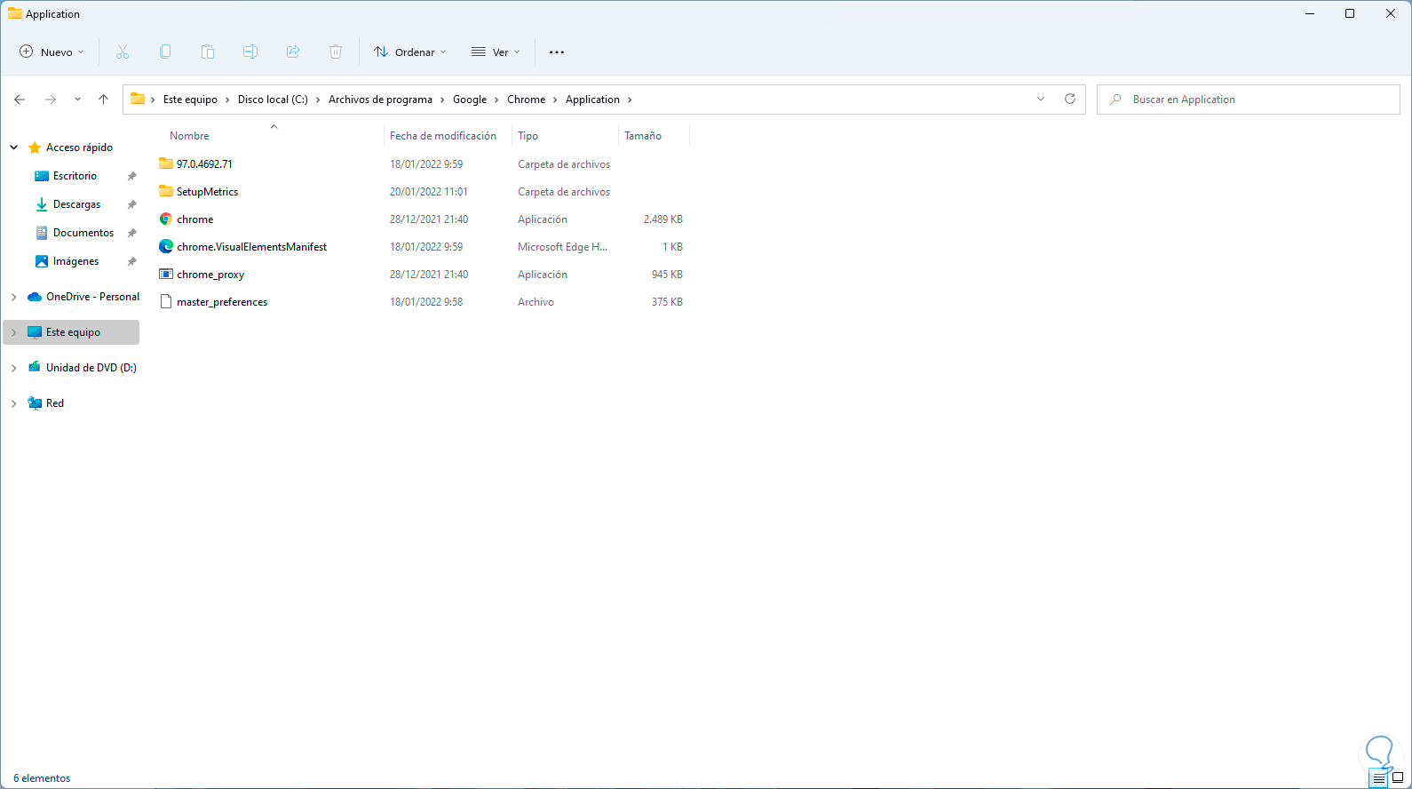
Task: Click the Paste clipboard icon
Action: (208, 52)
